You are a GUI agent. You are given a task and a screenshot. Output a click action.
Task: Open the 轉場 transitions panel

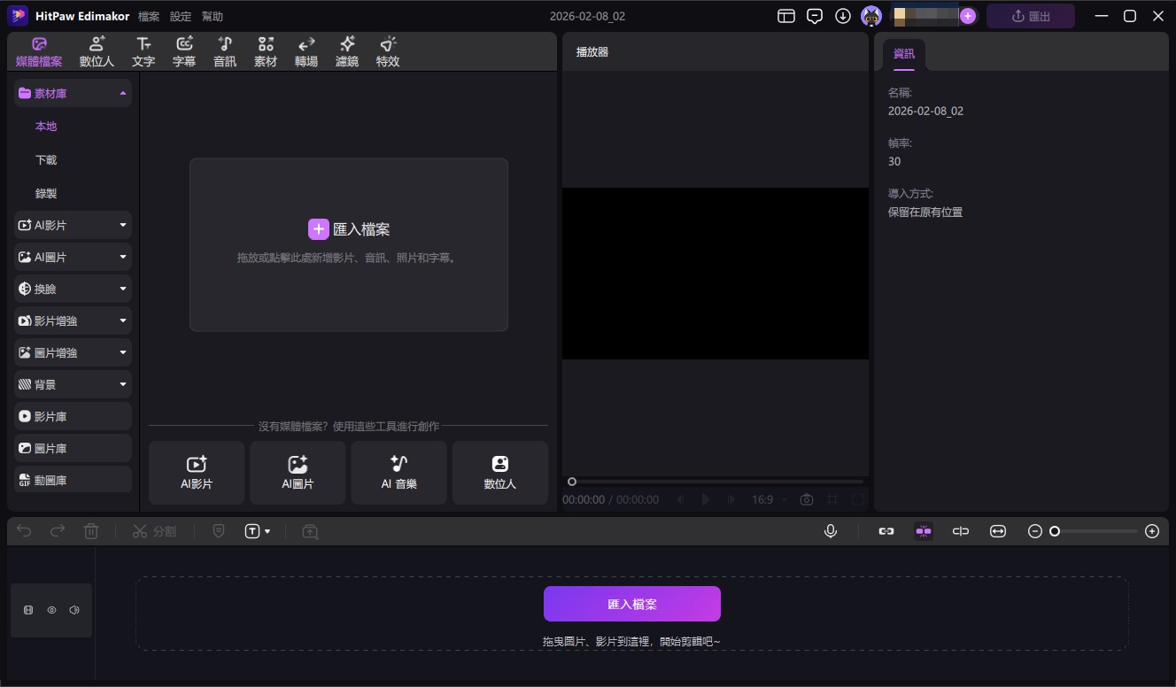point(306,50)
